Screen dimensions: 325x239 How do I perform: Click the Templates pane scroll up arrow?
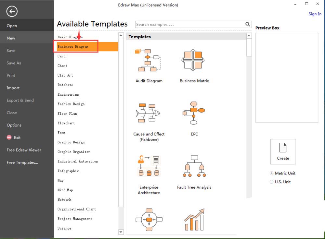[249, 36]
